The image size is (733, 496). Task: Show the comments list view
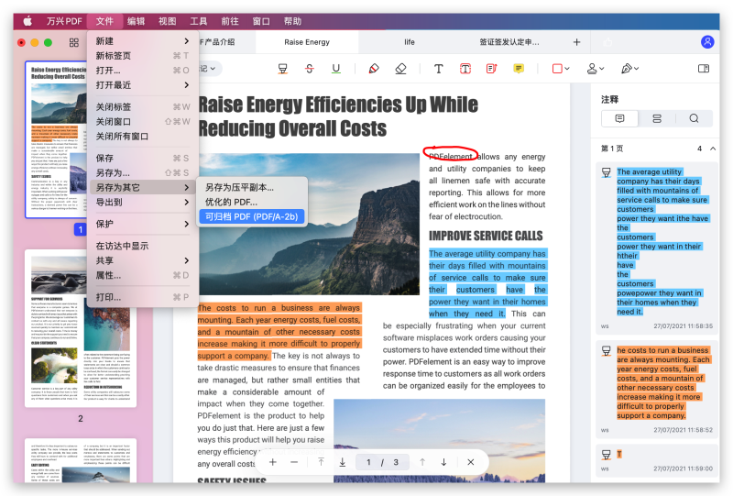619,118
